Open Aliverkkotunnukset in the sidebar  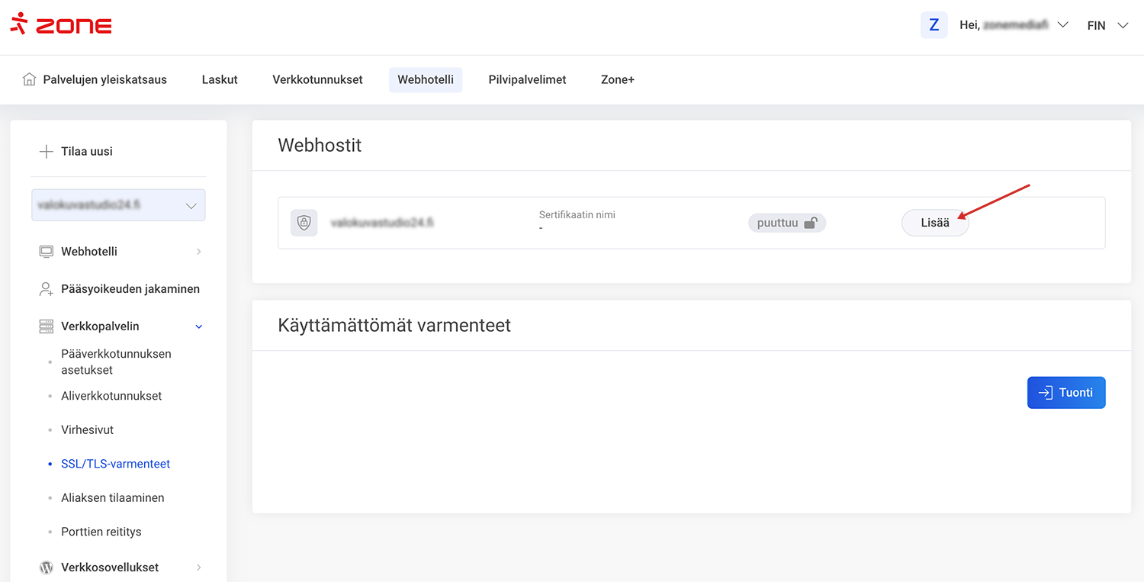coord(111,396)
